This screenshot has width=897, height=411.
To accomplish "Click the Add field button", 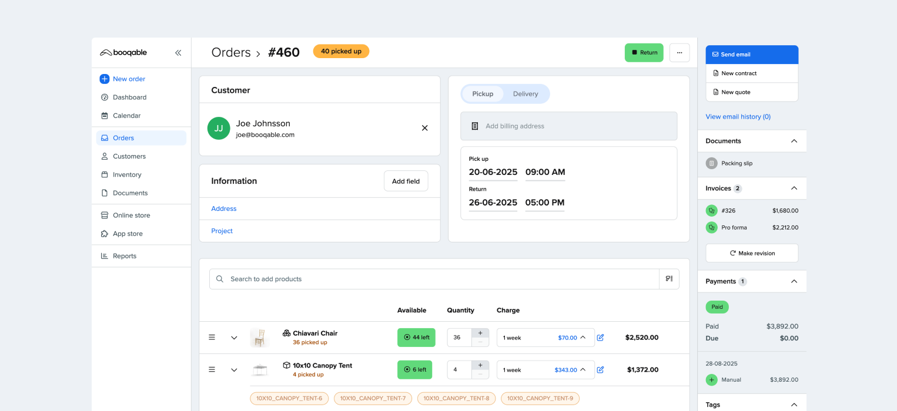I will 406,181.
